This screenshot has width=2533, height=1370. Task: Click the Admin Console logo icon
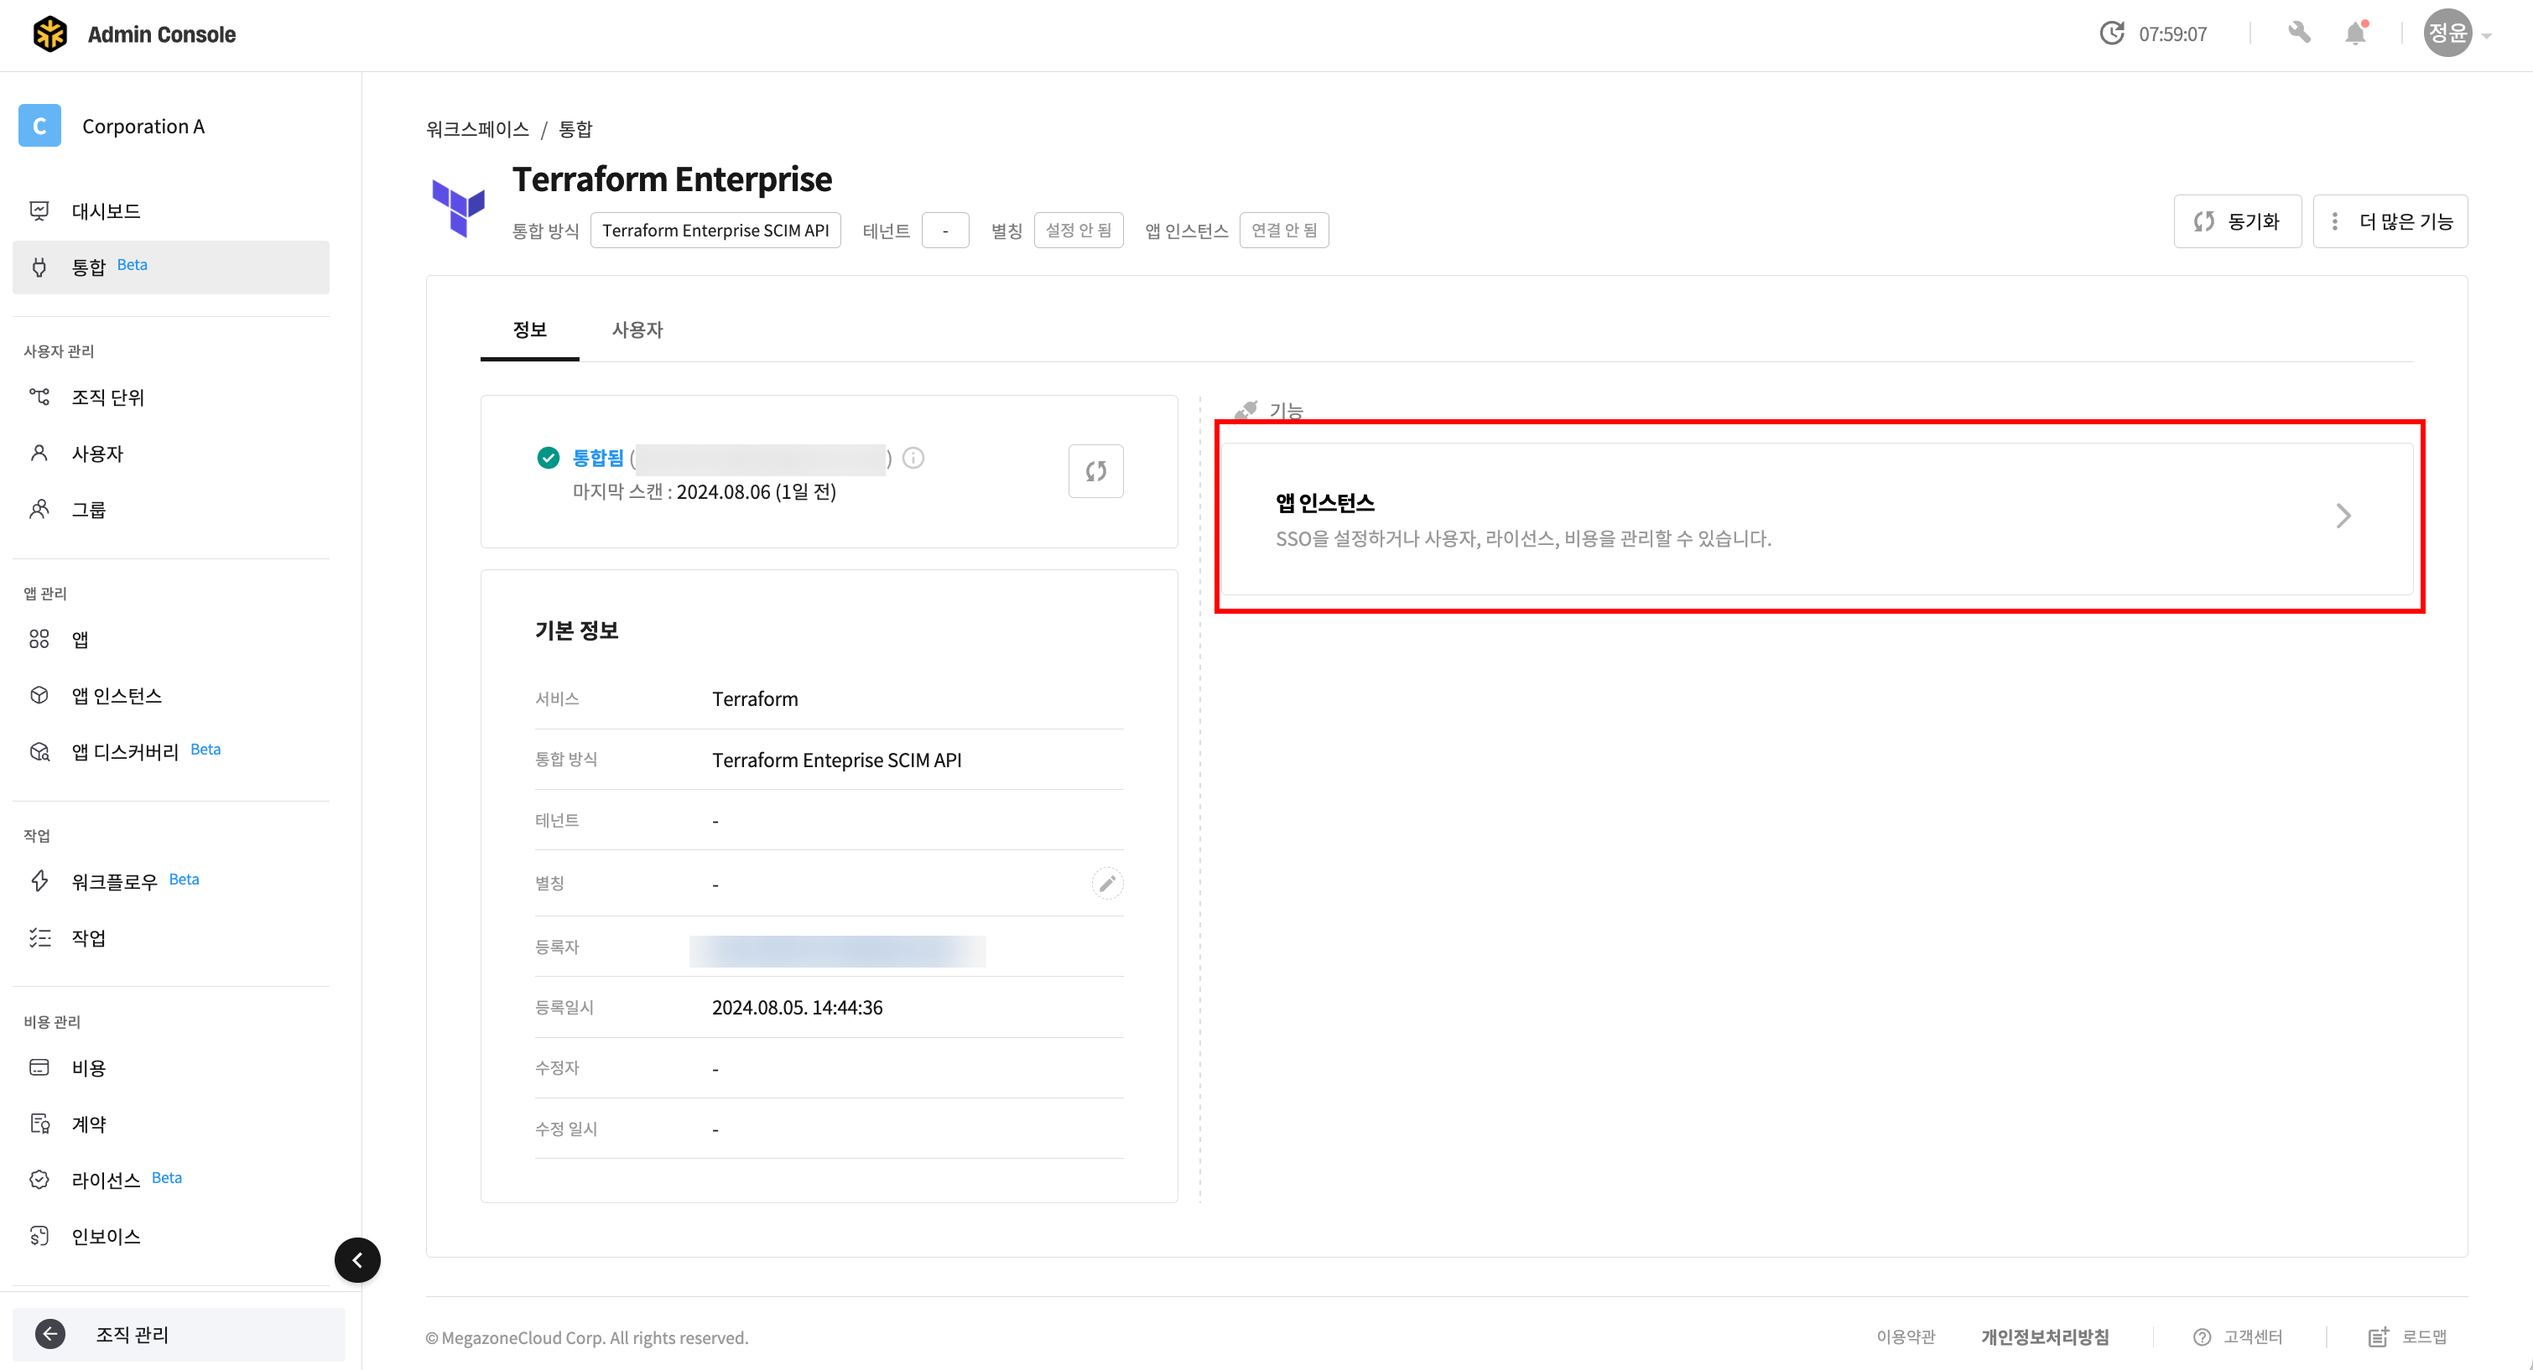tap(50, 34)
